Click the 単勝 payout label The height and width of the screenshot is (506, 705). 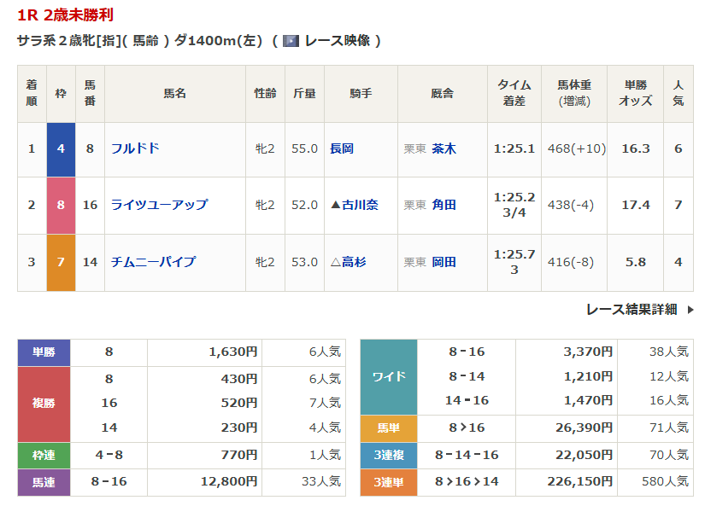click(44, 352)
